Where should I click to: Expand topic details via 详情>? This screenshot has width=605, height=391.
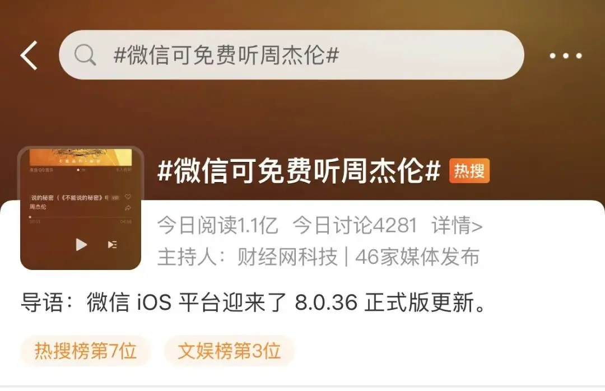457,225
